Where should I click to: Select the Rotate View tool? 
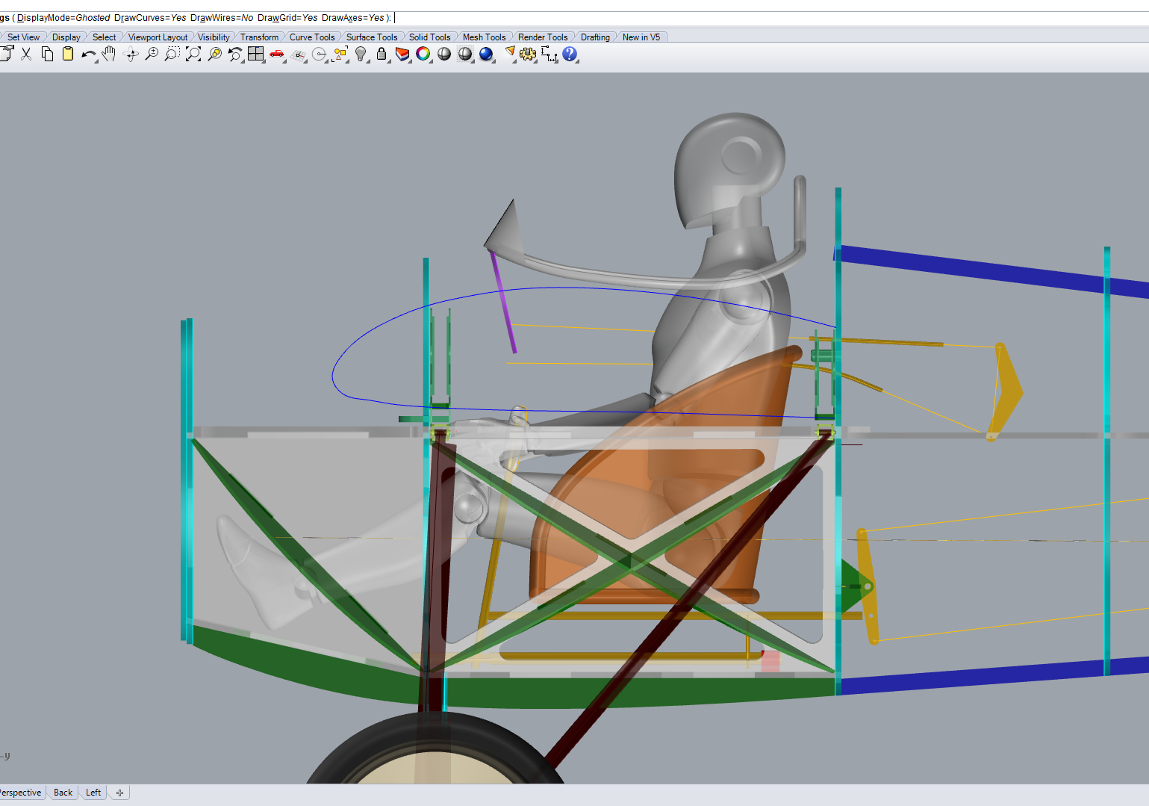coord(131,54)
